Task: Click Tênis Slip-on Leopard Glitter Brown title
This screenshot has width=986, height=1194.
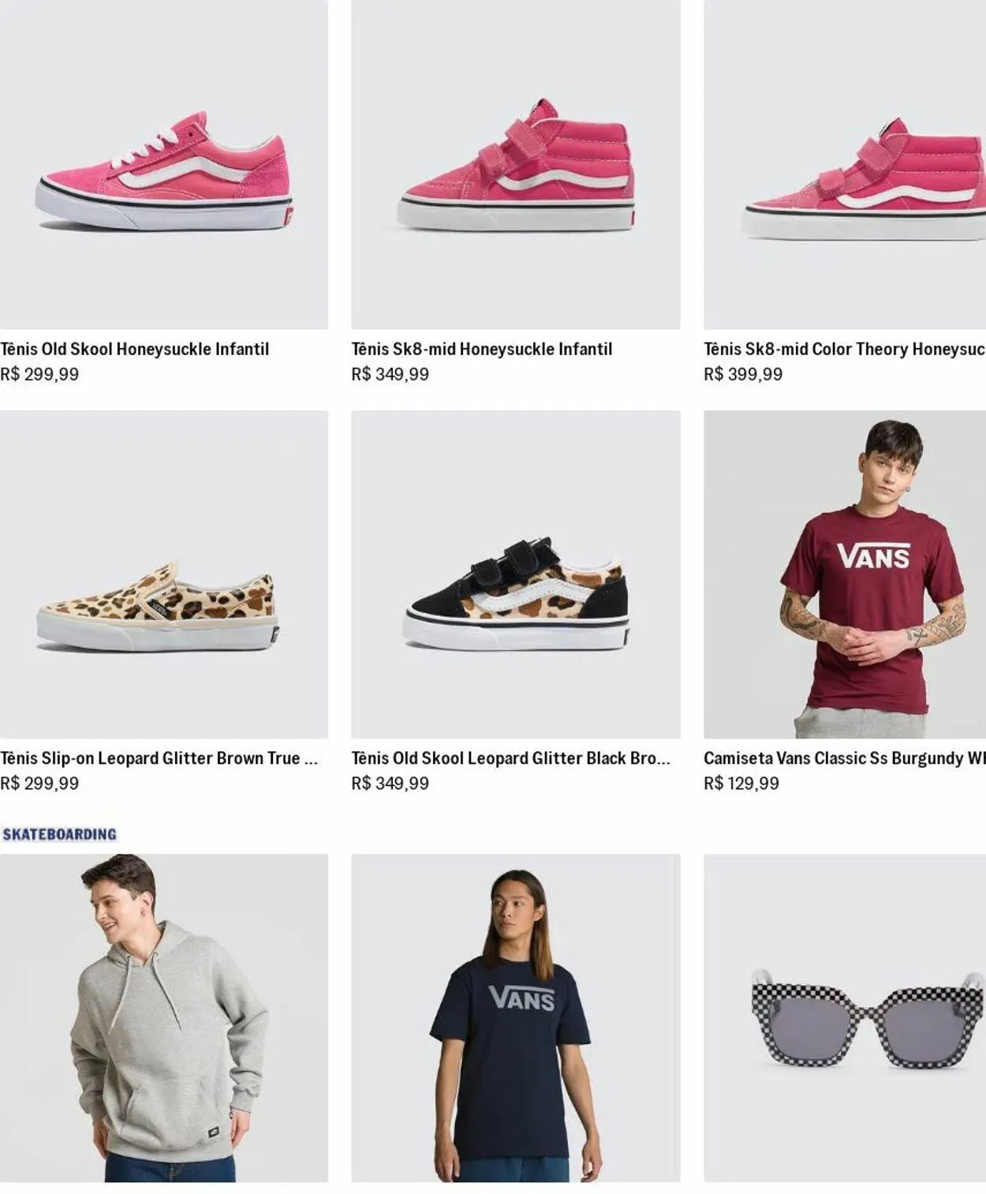Action: 159,758
